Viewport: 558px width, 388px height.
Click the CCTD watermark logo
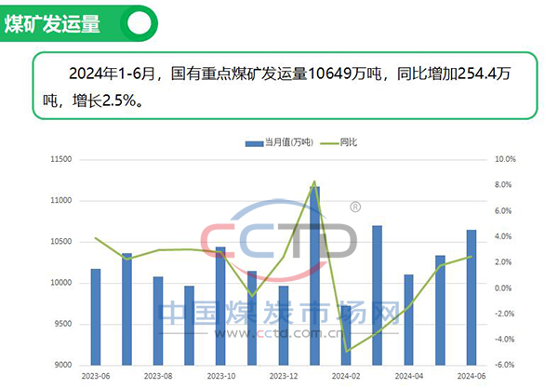click(x=279, y=240)
